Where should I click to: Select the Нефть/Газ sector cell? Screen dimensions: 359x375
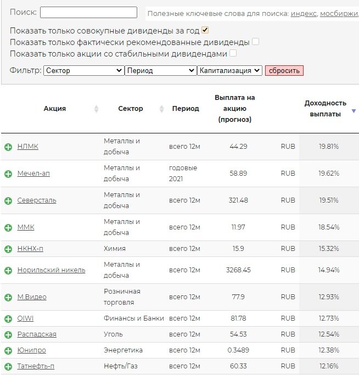tap(121, 366)
